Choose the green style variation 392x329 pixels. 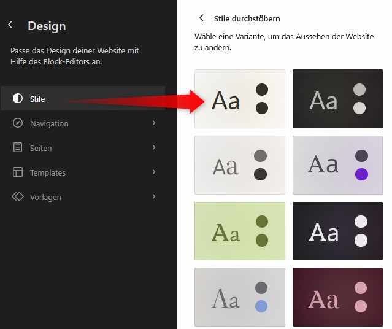240,231
